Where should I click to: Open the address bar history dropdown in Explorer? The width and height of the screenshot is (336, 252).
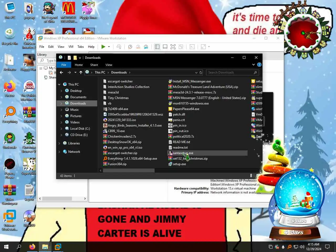(196, 72)
